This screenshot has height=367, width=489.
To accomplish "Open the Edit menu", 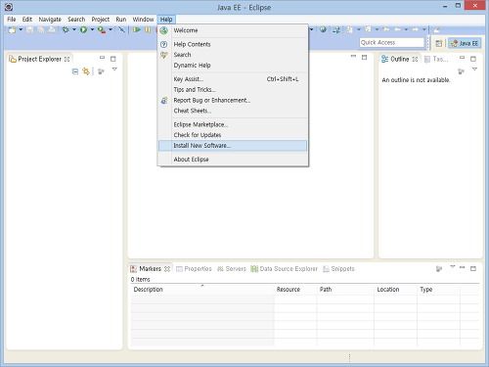I will tap(27, 20).
